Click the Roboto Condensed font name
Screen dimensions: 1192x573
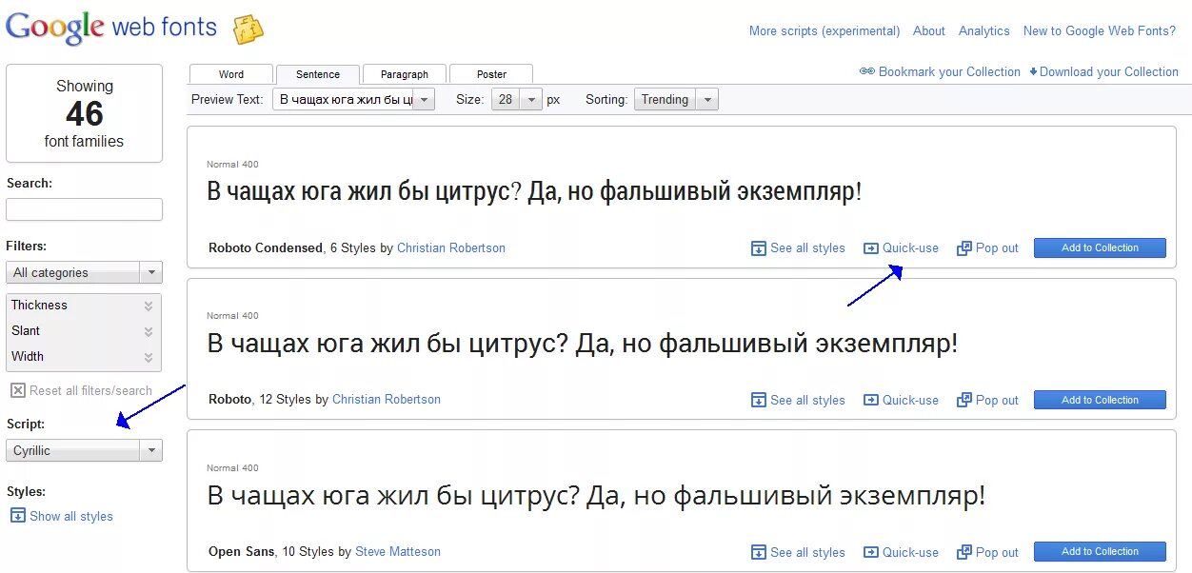266,247
